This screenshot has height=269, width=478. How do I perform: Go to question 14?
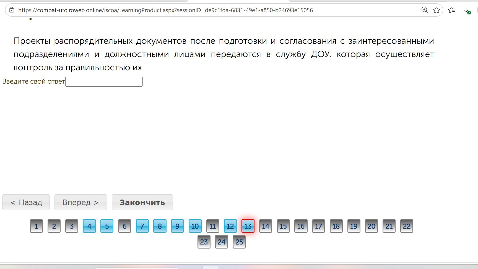click(266, 226)
